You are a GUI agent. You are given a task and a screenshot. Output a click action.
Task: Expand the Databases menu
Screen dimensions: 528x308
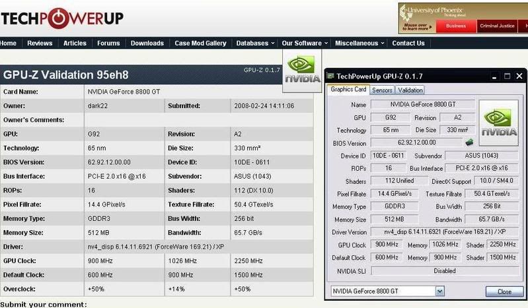255,44
